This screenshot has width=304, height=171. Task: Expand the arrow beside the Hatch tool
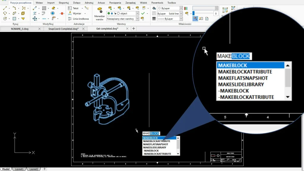coord(18,19)
